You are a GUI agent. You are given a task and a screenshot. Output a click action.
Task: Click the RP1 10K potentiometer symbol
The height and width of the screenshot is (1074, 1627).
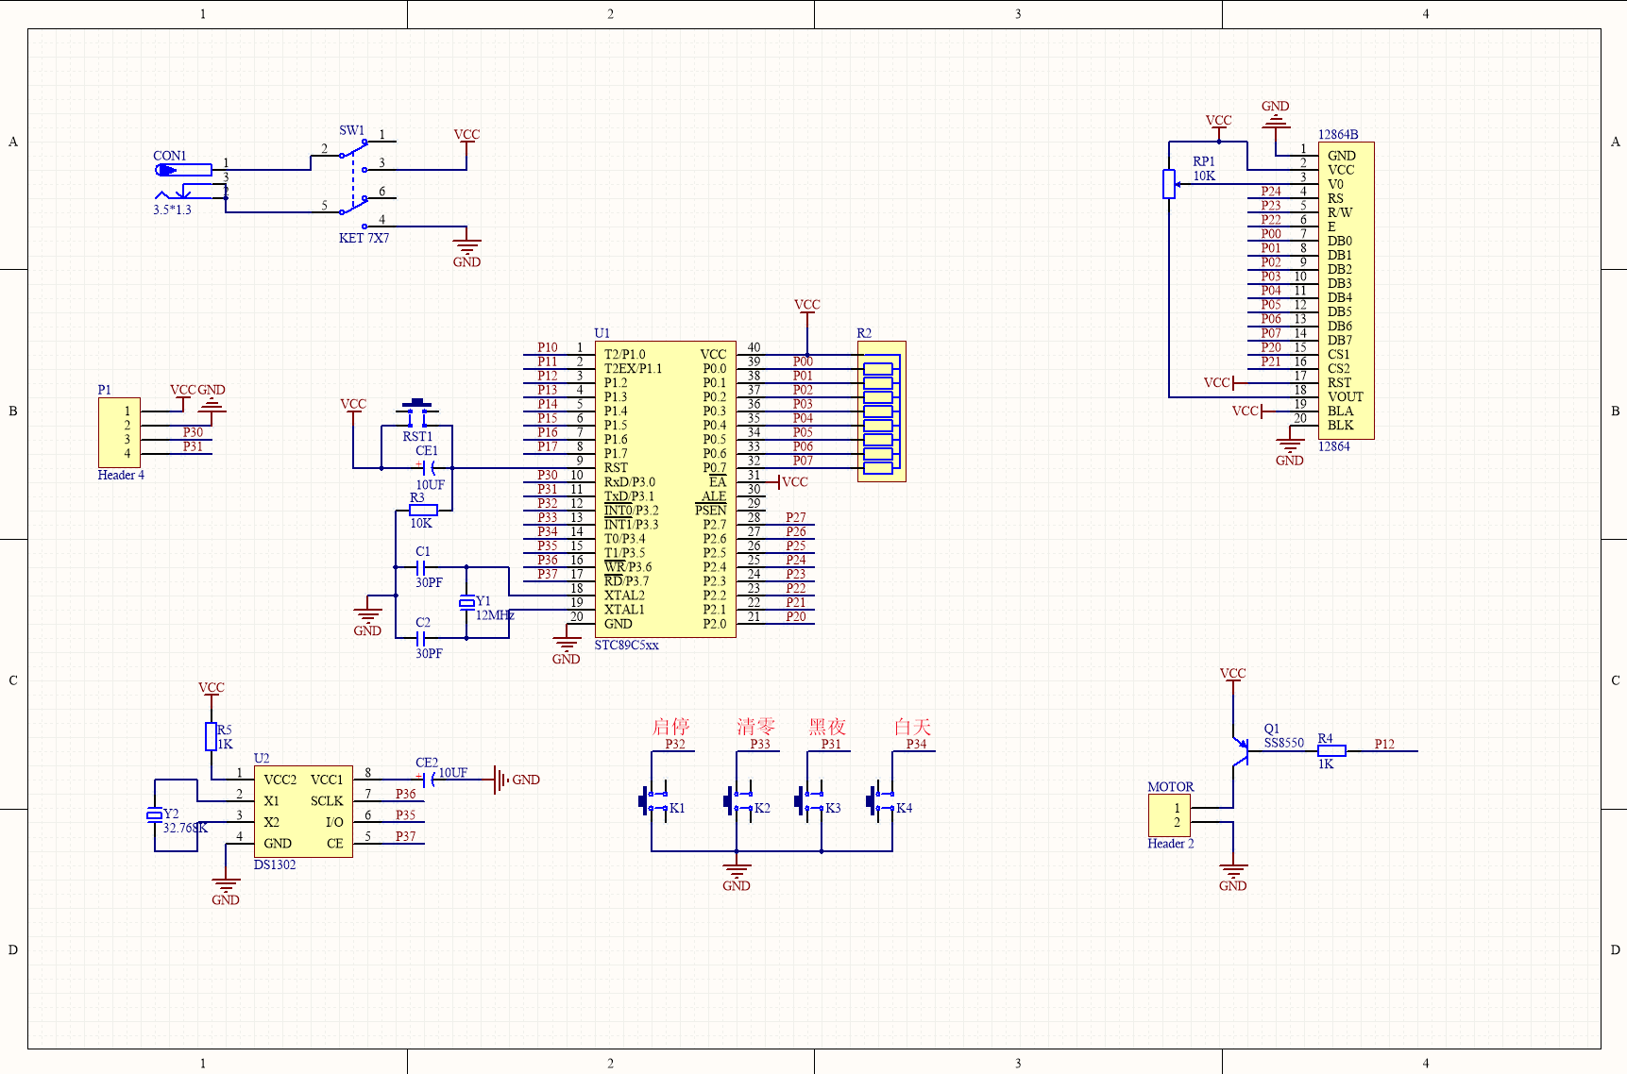click(1169, 184)
